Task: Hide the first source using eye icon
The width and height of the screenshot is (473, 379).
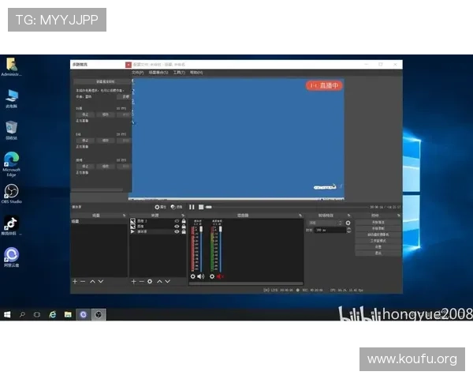Action: [x=177, y=220]
